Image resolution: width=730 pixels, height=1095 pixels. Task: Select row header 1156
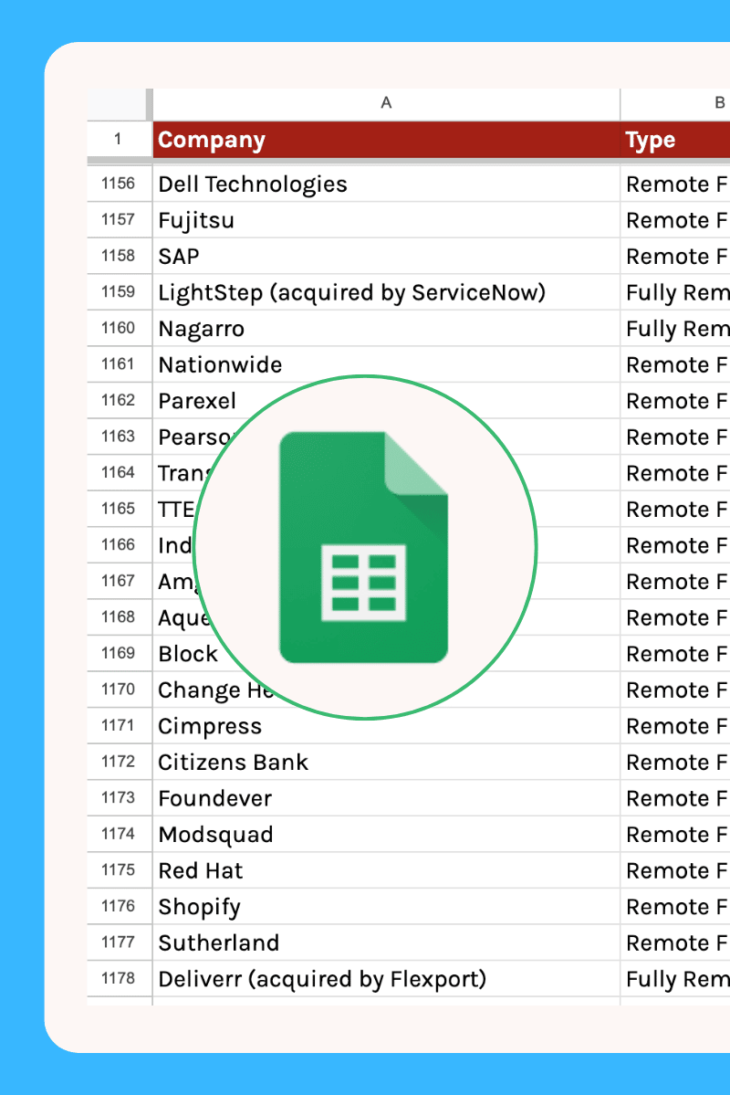(119, 184)
